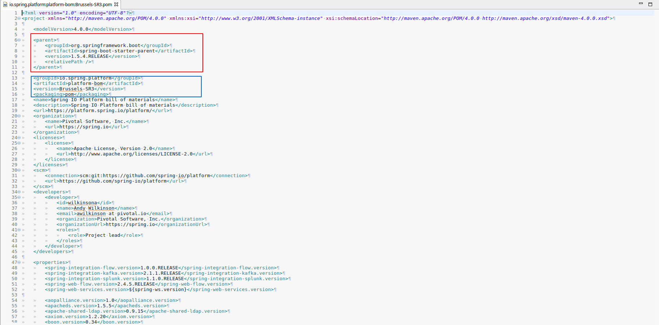Click the xsi:schemaLocation attribute value
Viewport: 659px width, 325px height.
(496, 18)
